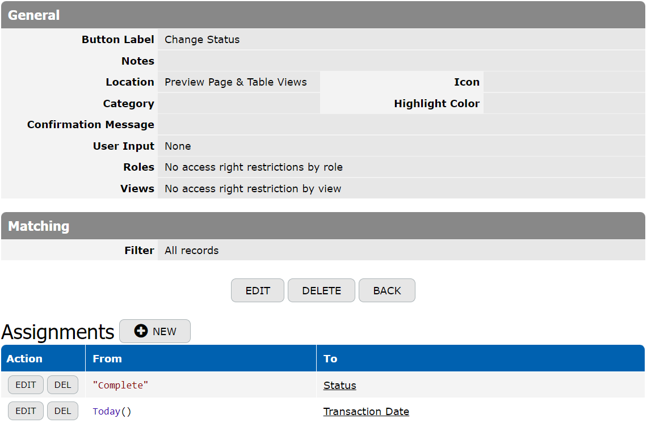Open the Status field link

point(339,386)
